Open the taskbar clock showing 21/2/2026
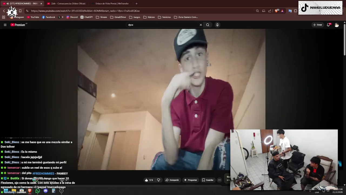The height and width of the screenshot is (195, 346). pos(337,191)
